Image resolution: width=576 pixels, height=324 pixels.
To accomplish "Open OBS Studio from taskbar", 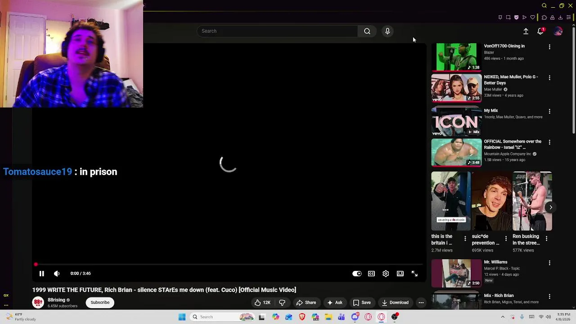I will 395,317.
